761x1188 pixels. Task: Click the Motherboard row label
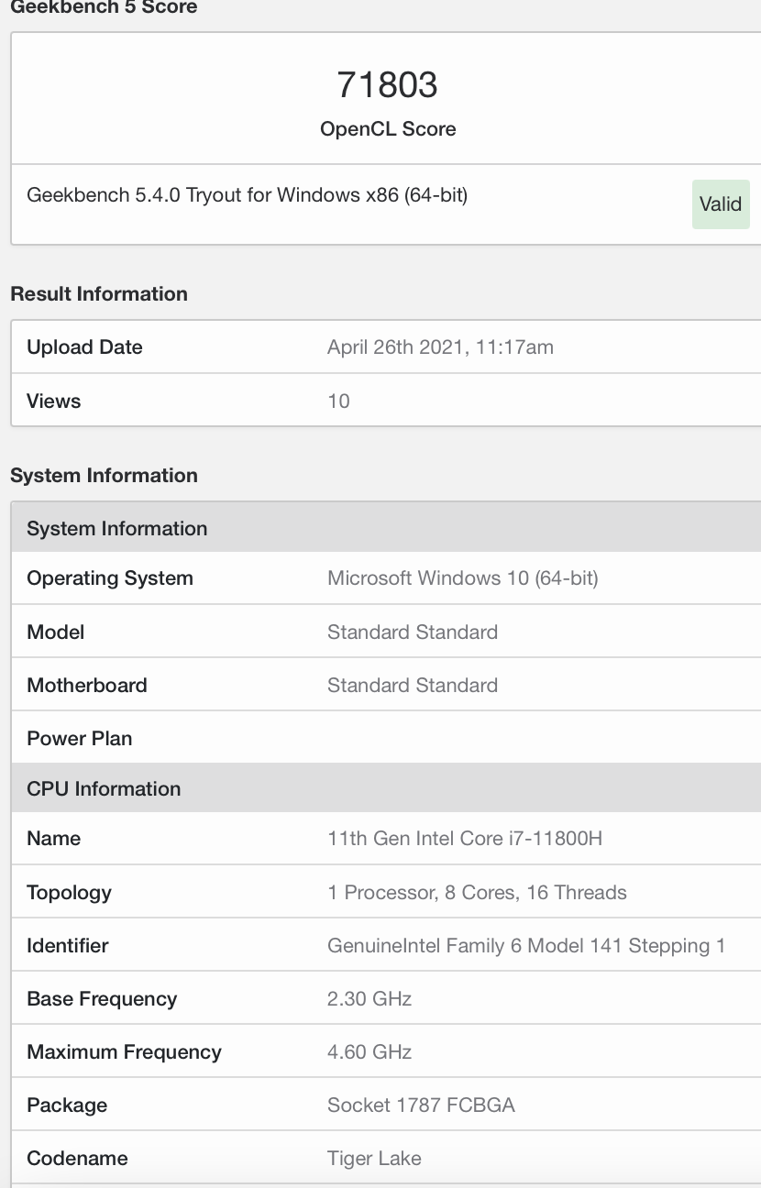[87, 685]
